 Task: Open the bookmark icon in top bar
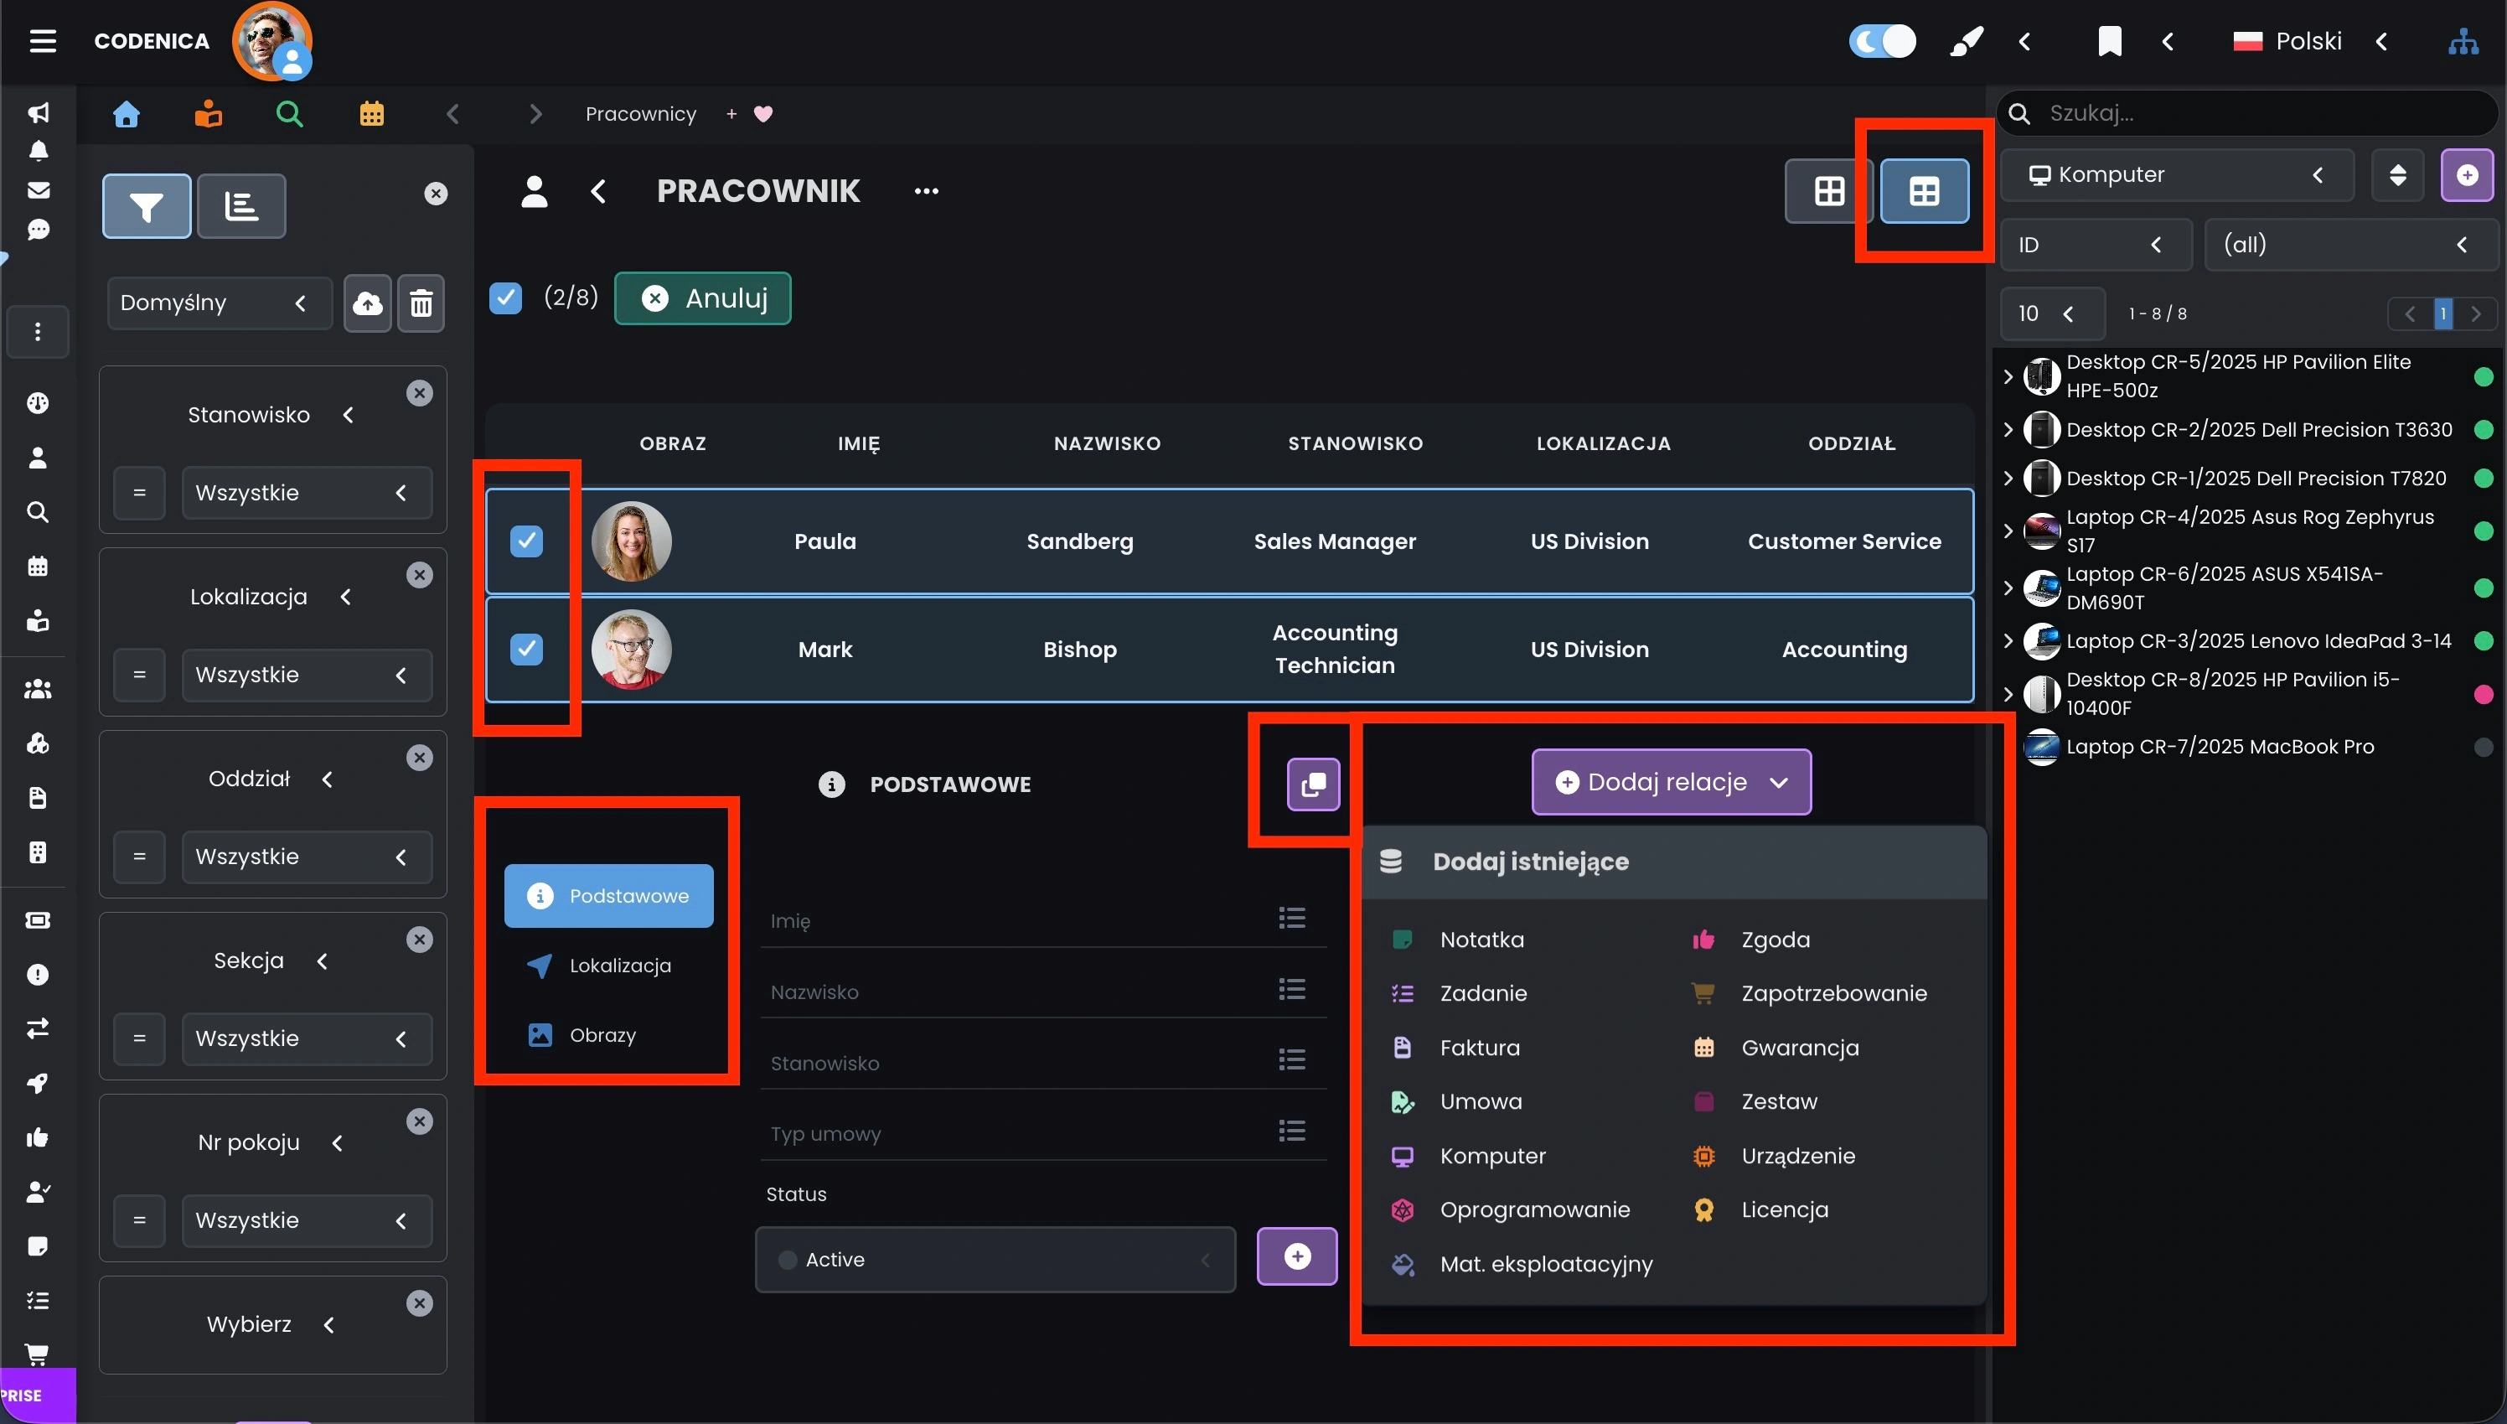pos(2109,41)
